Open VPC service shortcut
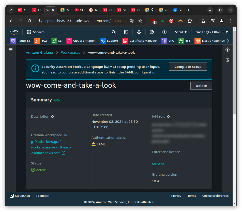Screen dimensions: 242x212 (168, 41)
